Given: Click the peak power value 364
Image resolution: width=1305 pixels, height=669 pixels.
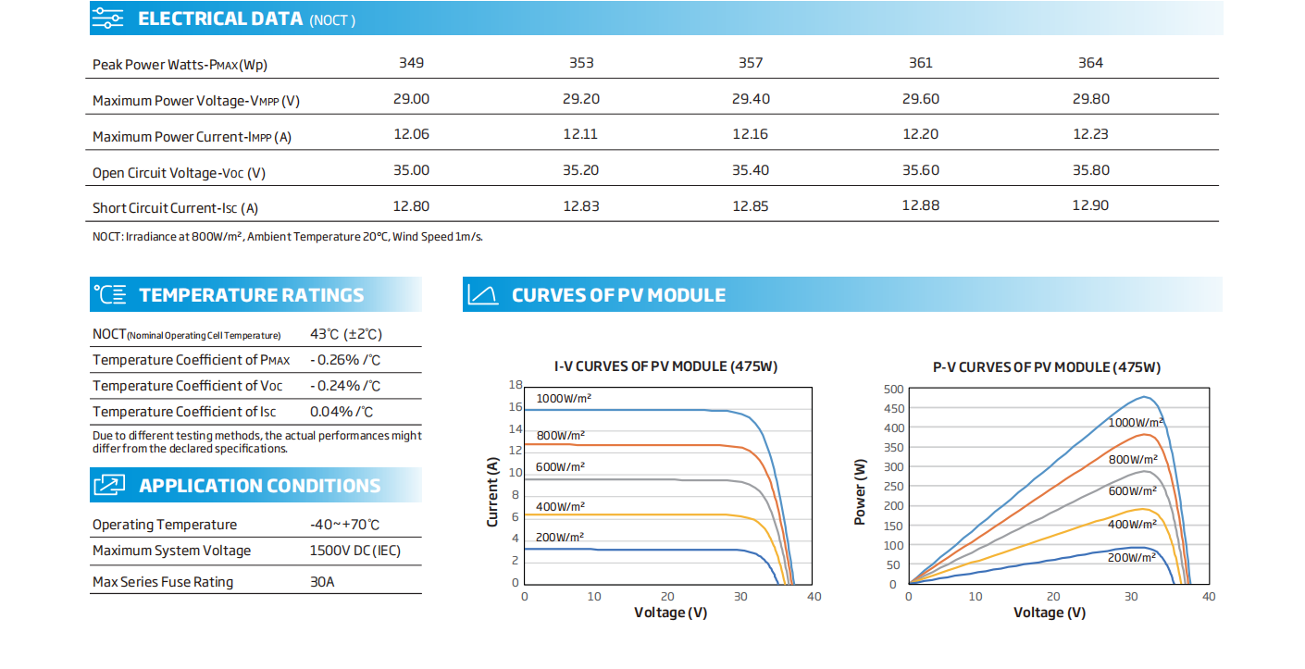Looking at the screenshot, I should tap(1091, 63).
